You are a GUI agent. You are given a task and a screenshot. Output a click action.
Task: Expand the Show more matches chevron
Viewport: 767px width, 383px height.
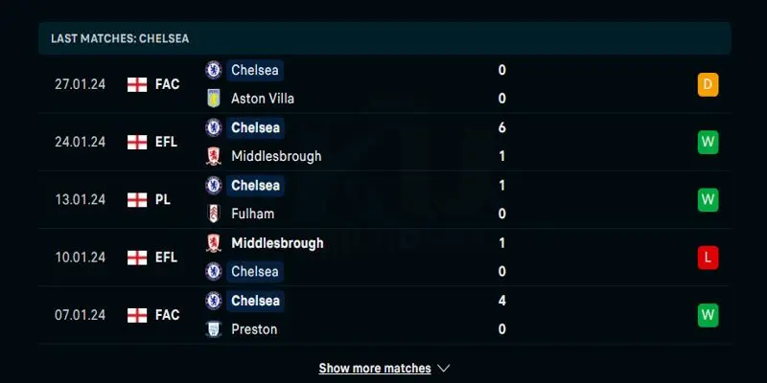(x=443, y=368)
